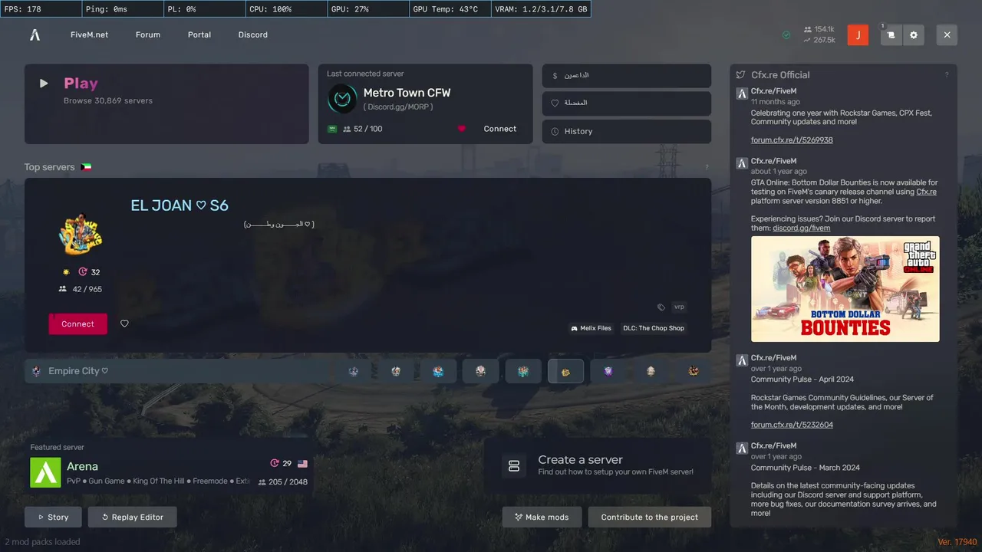Click the question mark beside Top servers
Image resolution: width=982 pixels, height=552 pixels.
tap(707, 167)
